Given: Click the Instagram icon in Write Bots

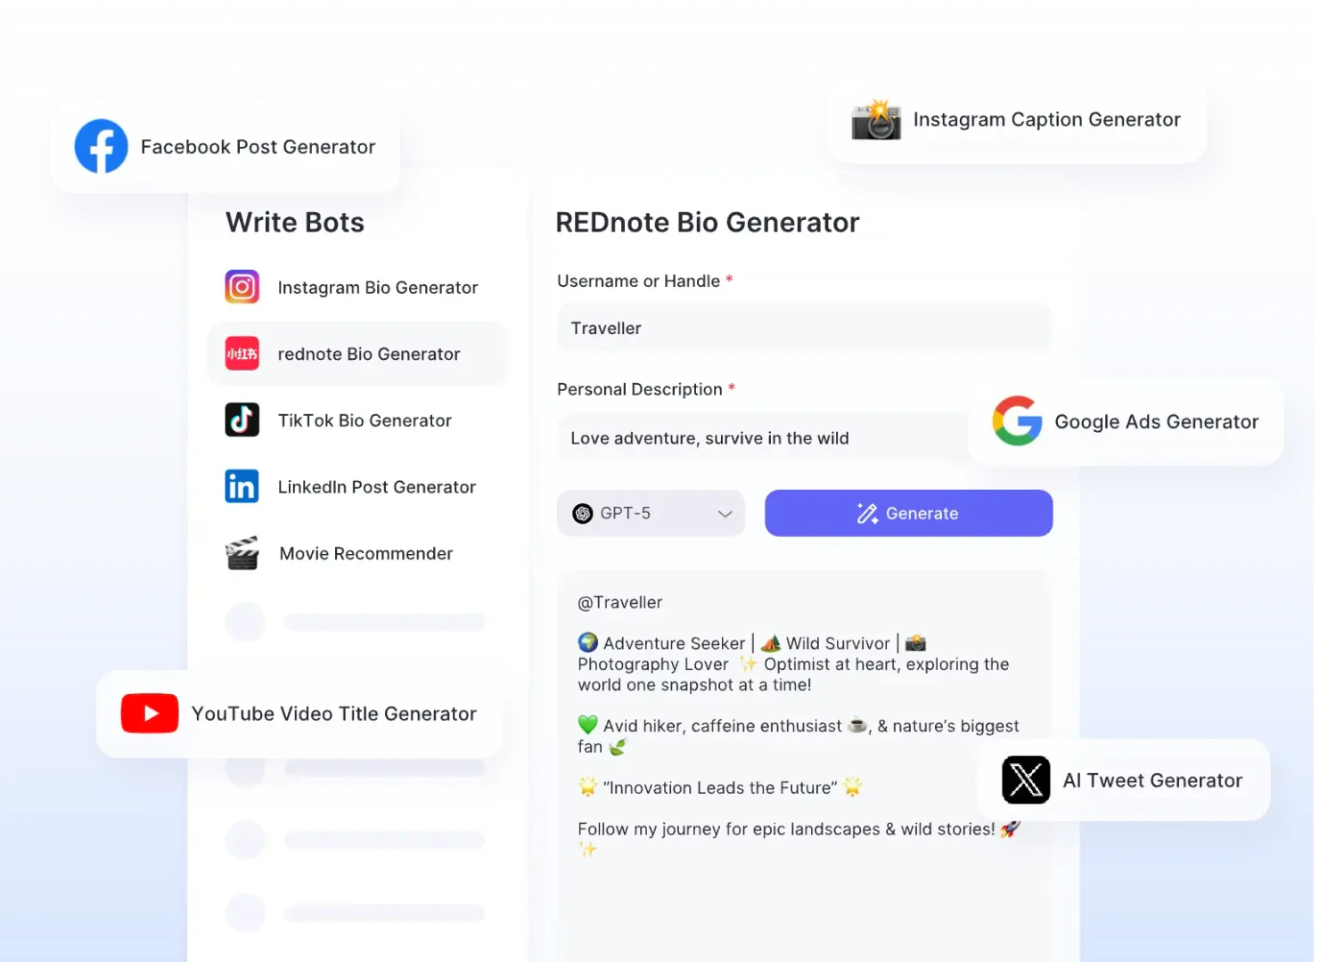Looking at the screenshot, I should pyautogui.click(x=242, y=287).
